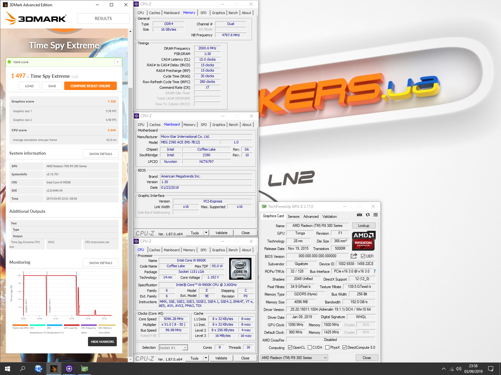Click the GPU-Z refresh icon

(x=368, y=215)
